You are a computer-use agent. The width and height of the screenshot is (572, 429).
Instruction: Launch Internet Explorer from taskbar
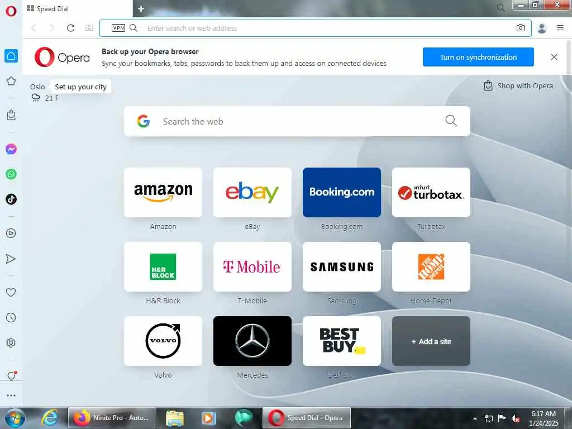coord(50,418)
